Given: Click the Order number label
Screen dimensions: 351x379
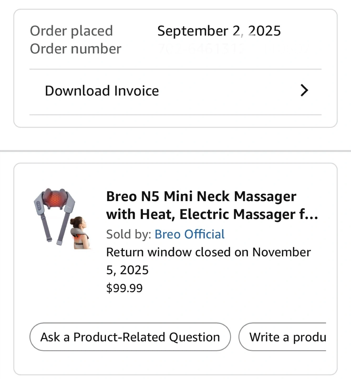Looking at the screenshot, I should point(76,49).
